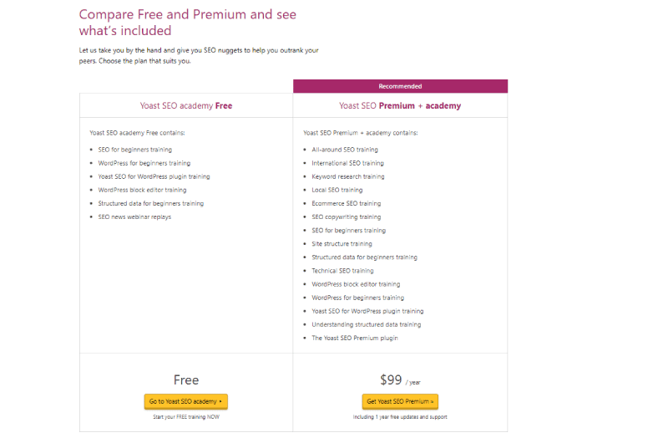668x443 pixels.
Task: Click The Yoast SEO Premium plugin item
Action: pyautogui.click(x=355, y=338)
